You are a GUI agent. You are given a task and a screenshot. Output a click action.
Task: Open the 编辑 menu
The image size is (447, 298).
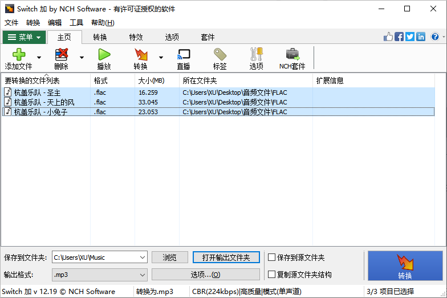(x=55, y=23)
